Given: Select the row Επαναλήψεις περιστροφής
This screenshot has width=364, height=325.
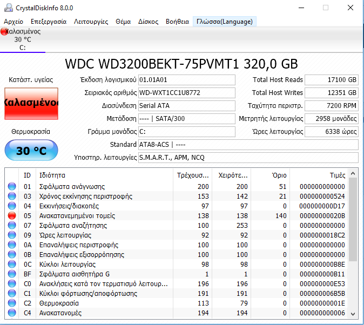Looking at the screenshot, I should [177, 245].
